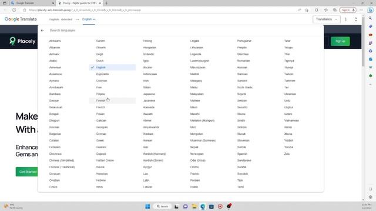Select Esperanto language
The height and width of the screenshot is (211, 376).
pos(102,74)
